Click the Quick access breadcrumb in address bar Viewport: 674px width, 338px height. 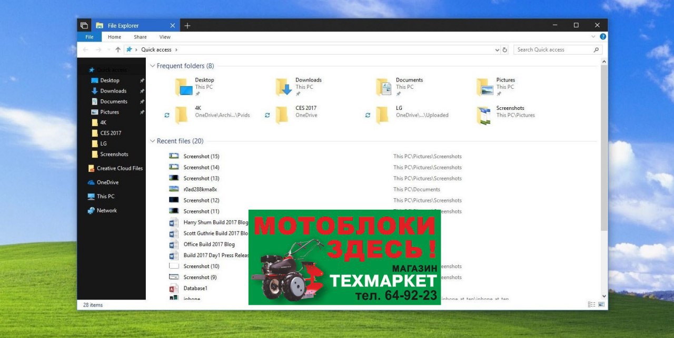[156, 49]
